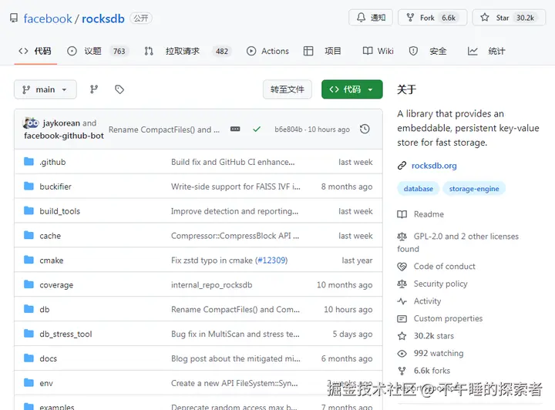Open 'Build fix and GitHub CI enhance...' commit
Screen dimensions: 555x410
233,162
